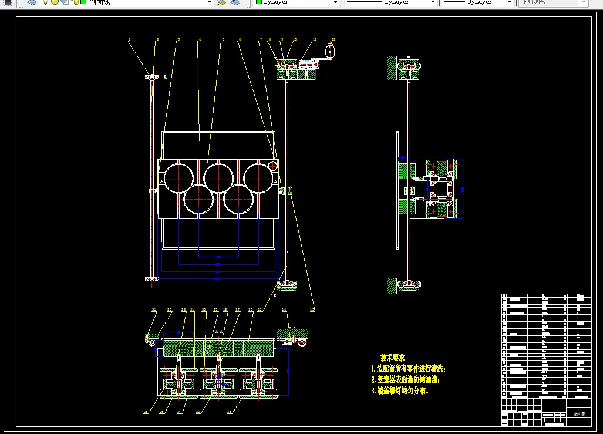Click the parts list table in title block

[546, 345]
